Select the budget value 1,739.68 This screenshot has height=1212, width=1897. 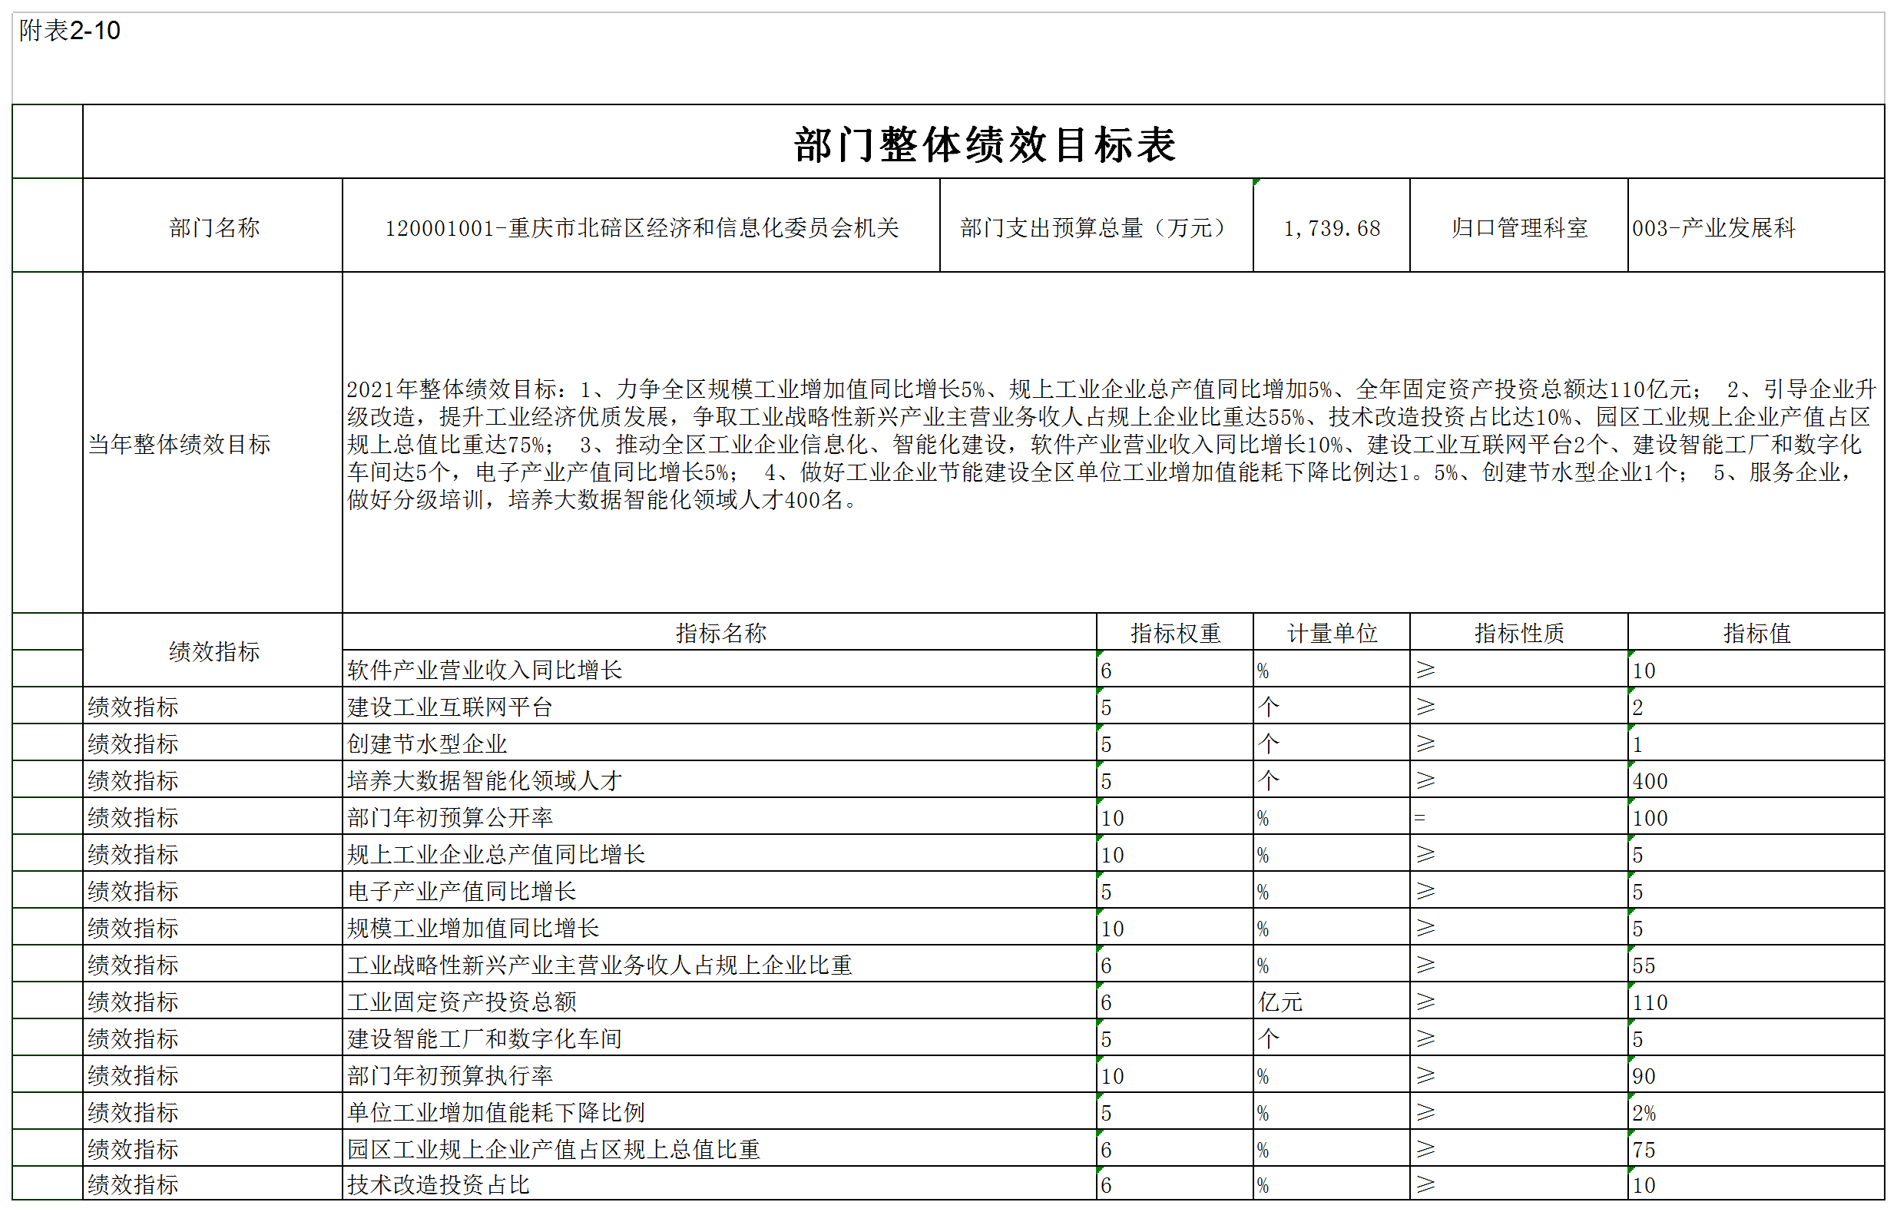point(1332,225)
